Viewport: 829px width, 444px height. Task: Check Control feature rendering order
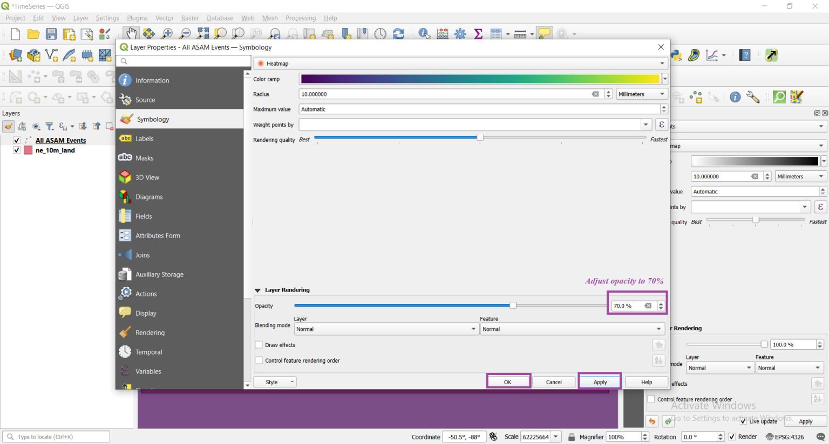click(259, 360)
